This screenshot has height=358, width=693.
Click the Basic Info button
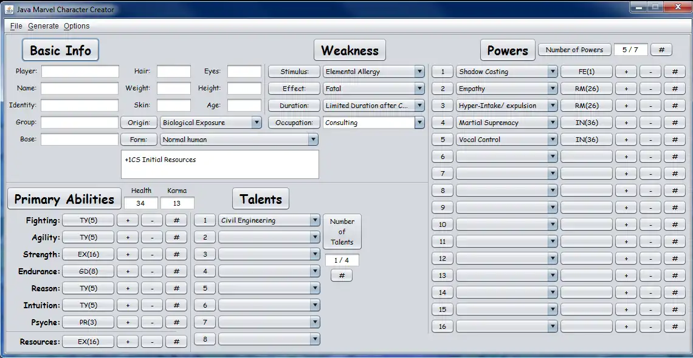[x=61, y=50]
